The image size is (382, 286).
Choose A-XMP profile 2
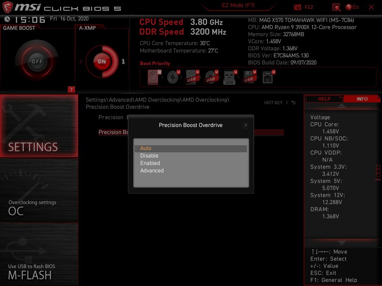point(81,61)
